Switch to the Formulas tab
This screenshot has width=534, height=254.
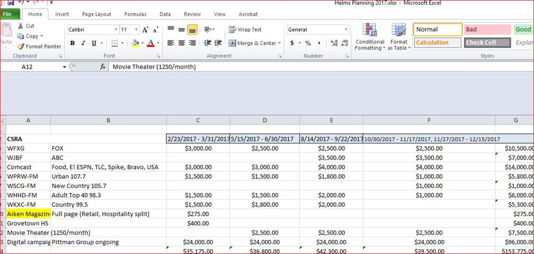click(x=135, y=14)
